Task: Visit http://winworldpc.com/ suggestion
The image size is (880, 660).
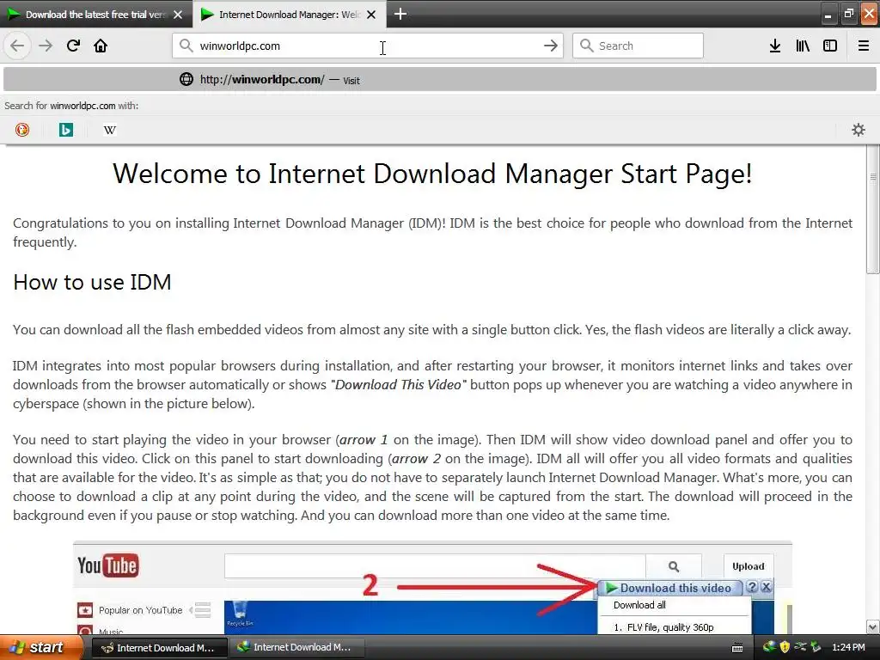Action: pos(439,79)
